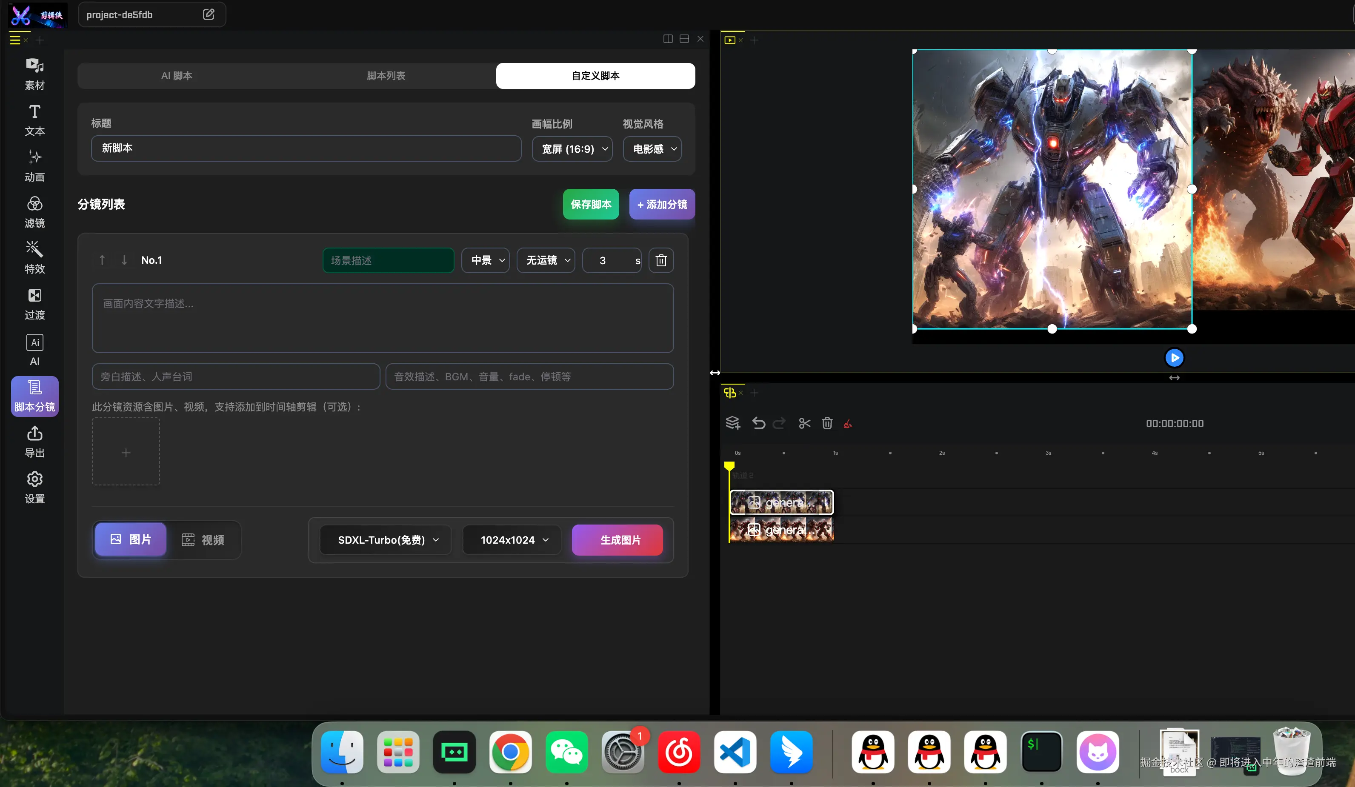This screenshot has height=787, width=1355.
Task: Switch generation mode to 视频
Action: point(203,540)
